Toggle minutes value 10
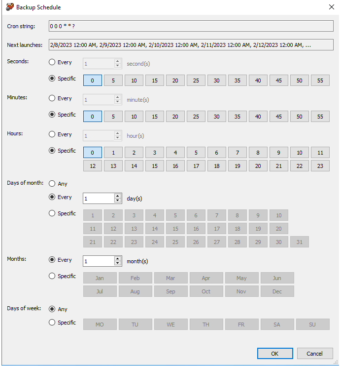The image size is (340, 366). click(x=134, y=117)
